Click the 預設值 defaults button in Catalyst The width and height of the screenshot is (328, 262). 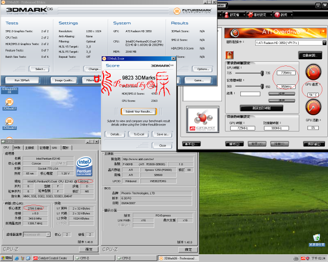point(314,144)
